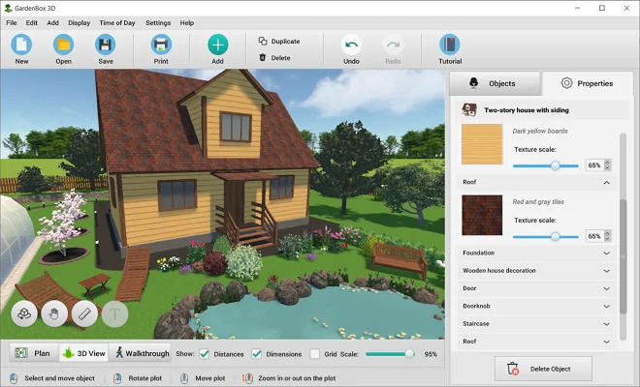Expand the Doorknob section

(536, 306)
